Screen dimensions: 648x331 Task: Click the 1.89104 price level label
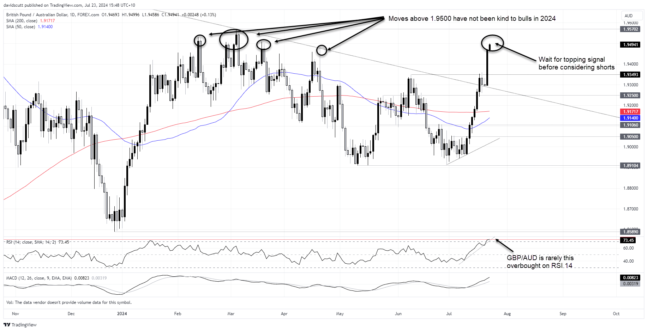630,166
